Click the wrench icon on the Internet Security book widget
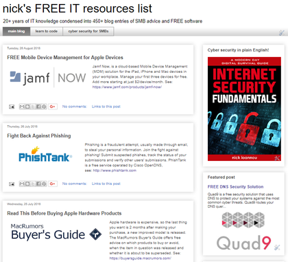The height and width of the screenshot is (262, 288). (277, 157)
